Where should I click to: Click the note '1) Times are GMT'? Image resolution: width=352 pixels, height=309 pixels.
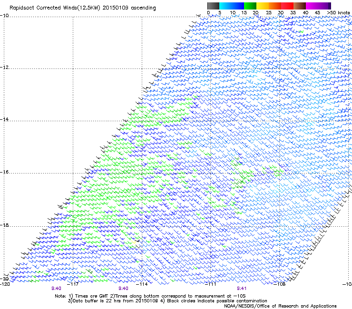click(88, 296)
